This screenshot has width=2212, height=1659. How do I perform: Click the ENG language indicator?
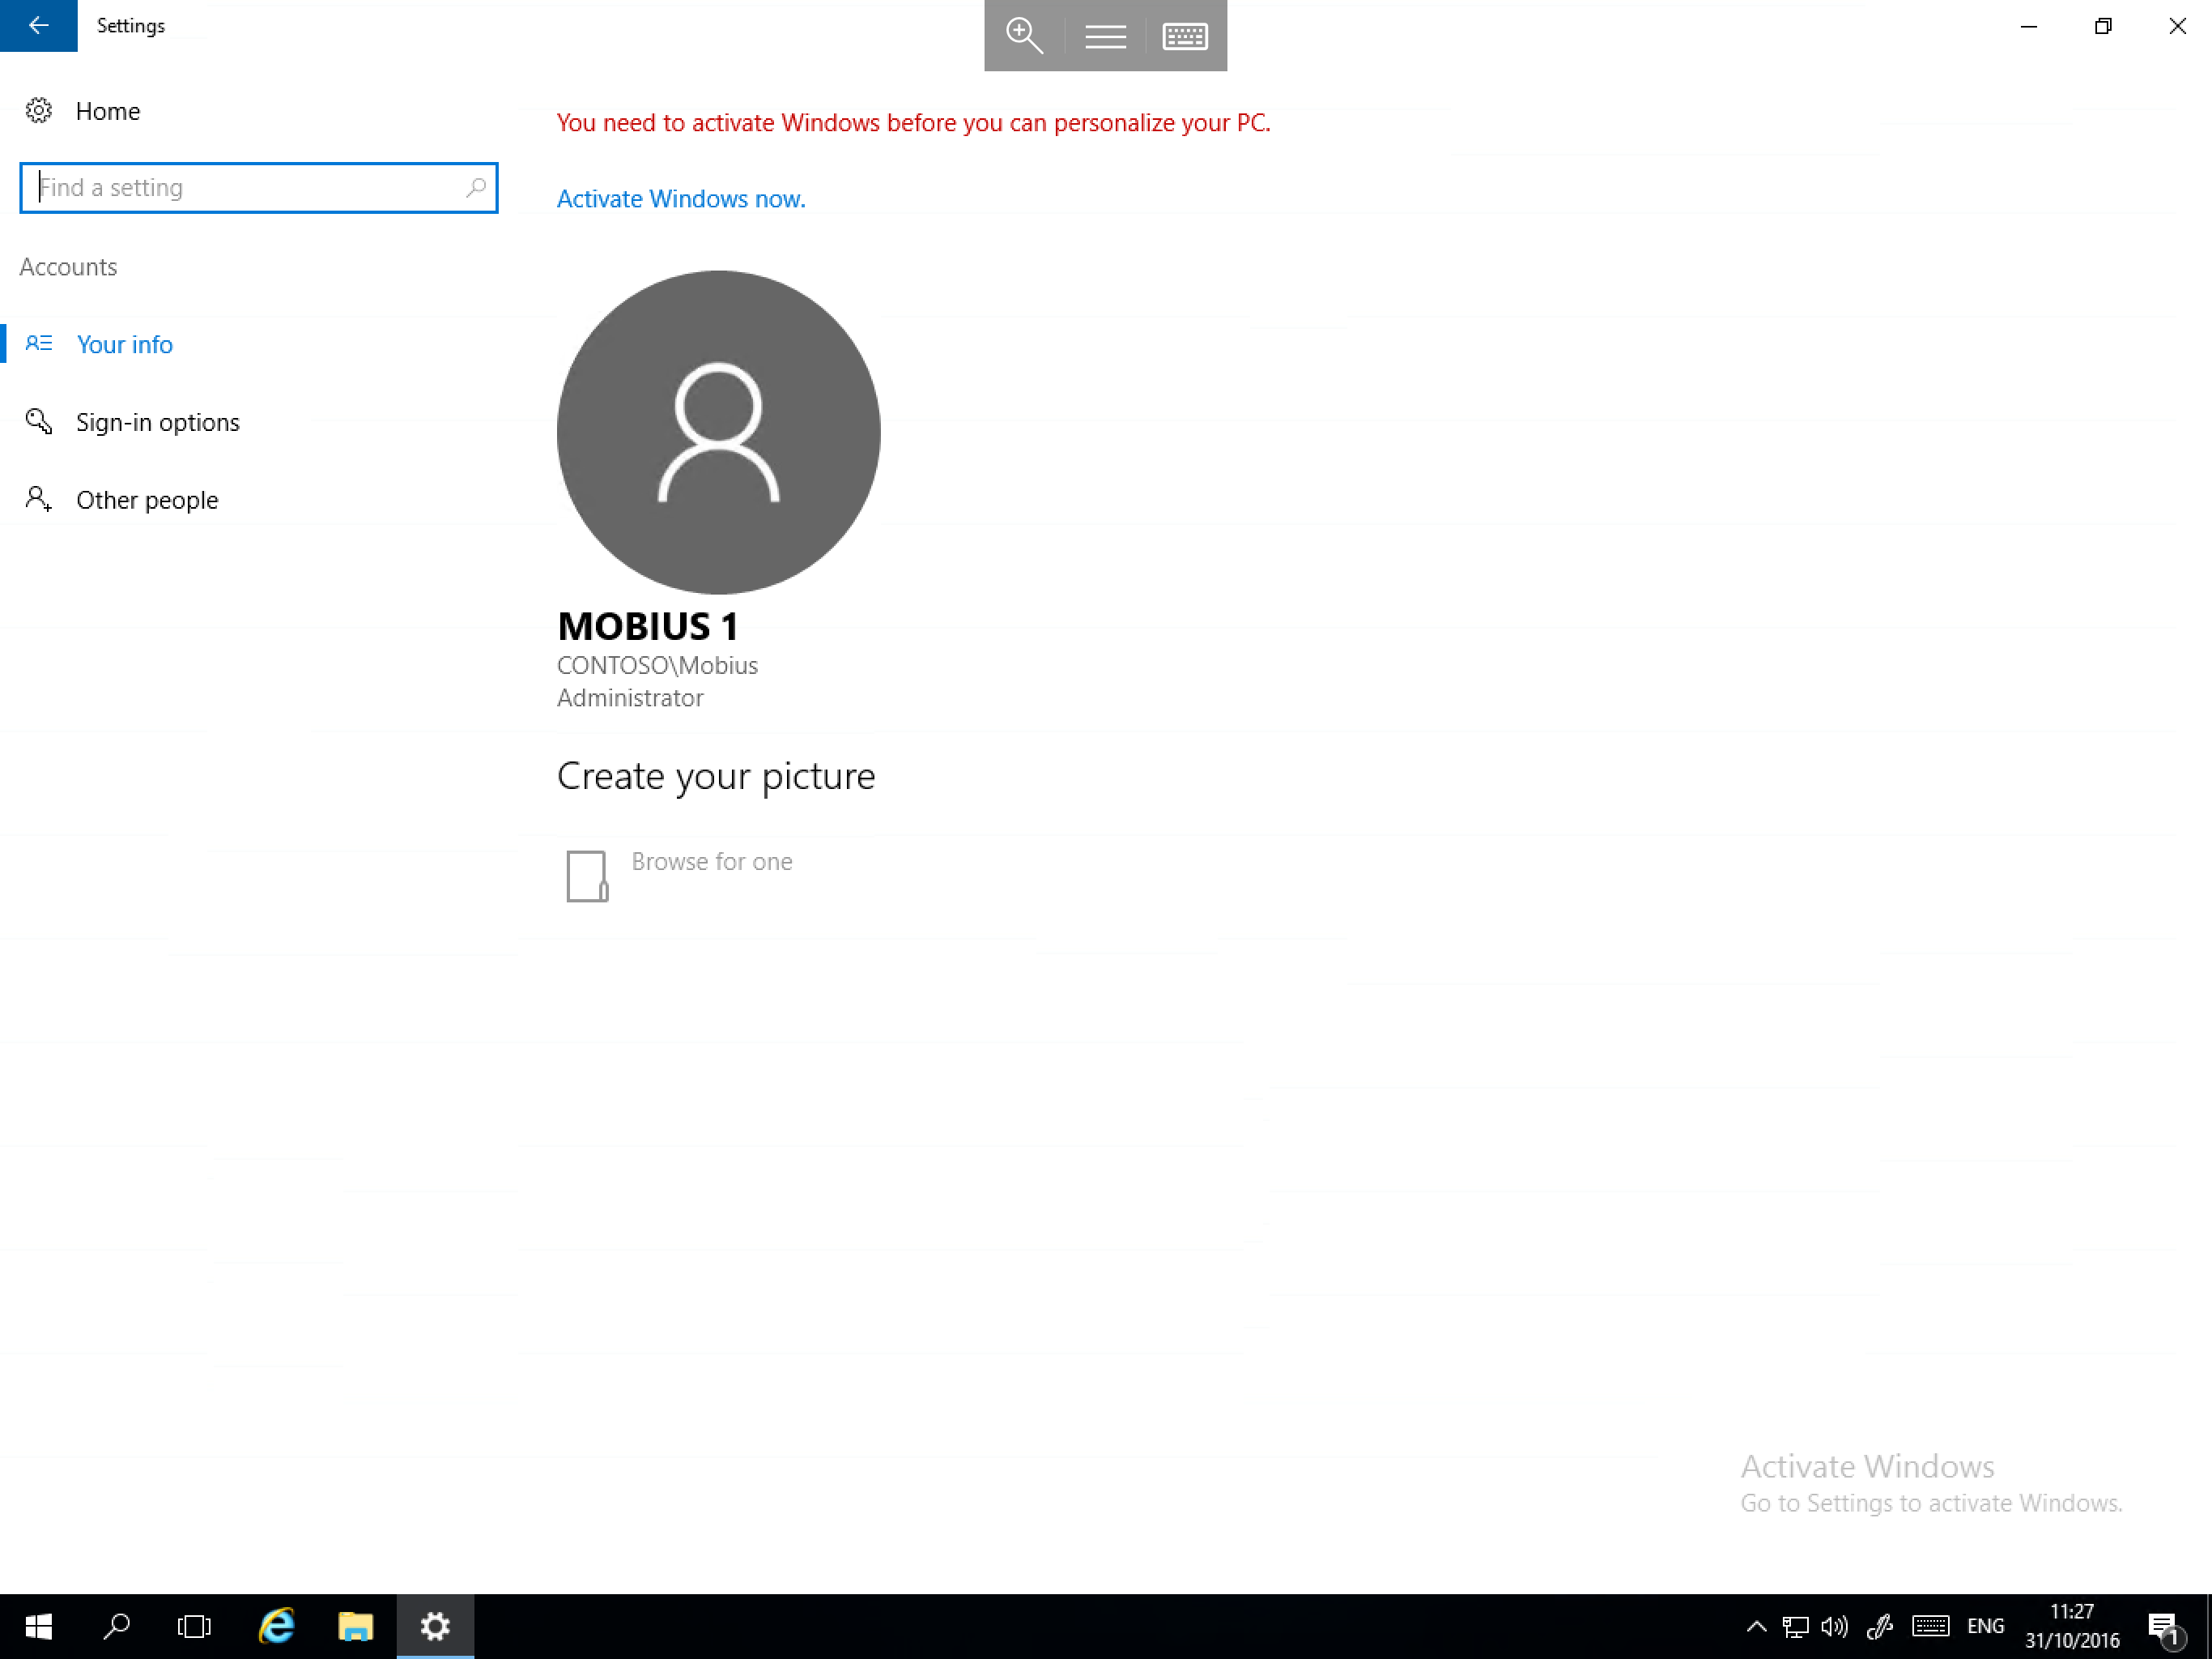[x=1985, y=1626]
